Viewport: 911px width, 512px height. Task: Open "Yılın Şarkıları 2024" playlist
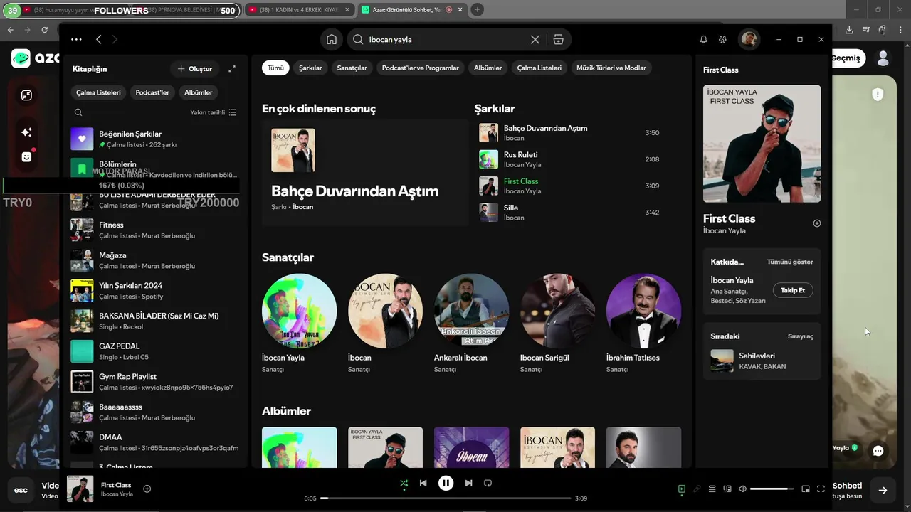[x=154, y=291]
